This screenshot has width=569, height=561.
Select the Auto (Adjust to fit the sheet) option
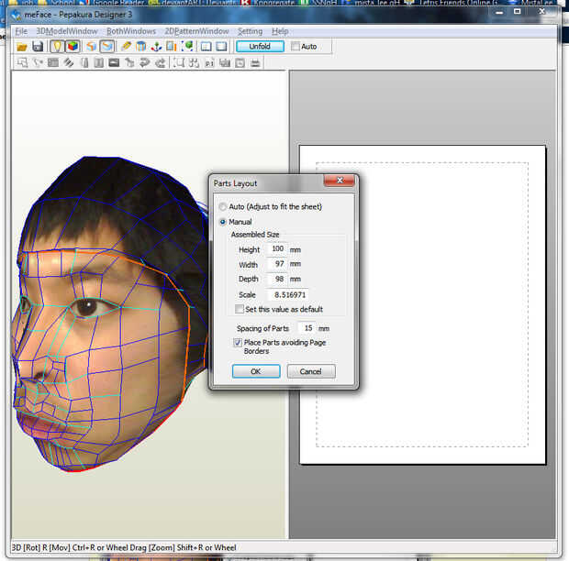(223, 207)
